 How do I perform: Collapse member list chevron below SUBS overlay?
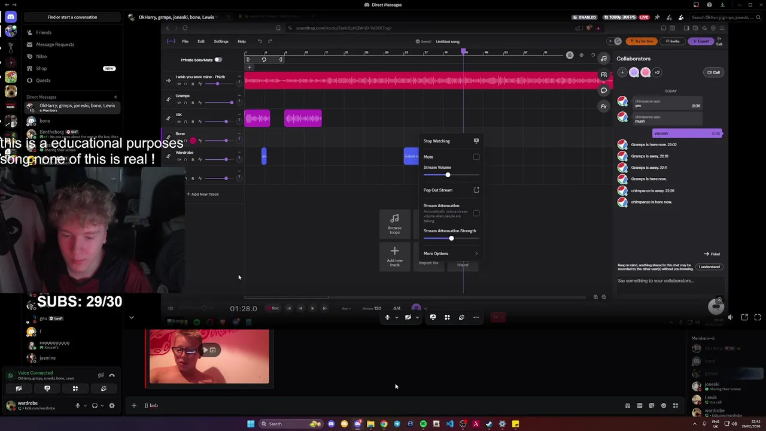132,318
